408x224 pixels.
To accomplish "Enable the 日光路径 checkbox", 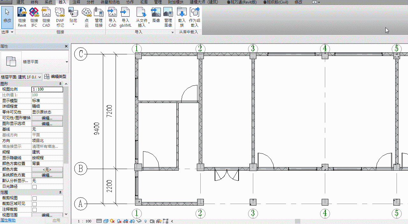I will pos(34,187).
